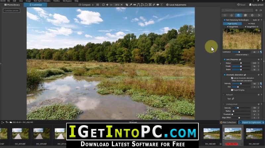Open the Local Adjustments tool
The image size is (265, 148).
[178, 5]
